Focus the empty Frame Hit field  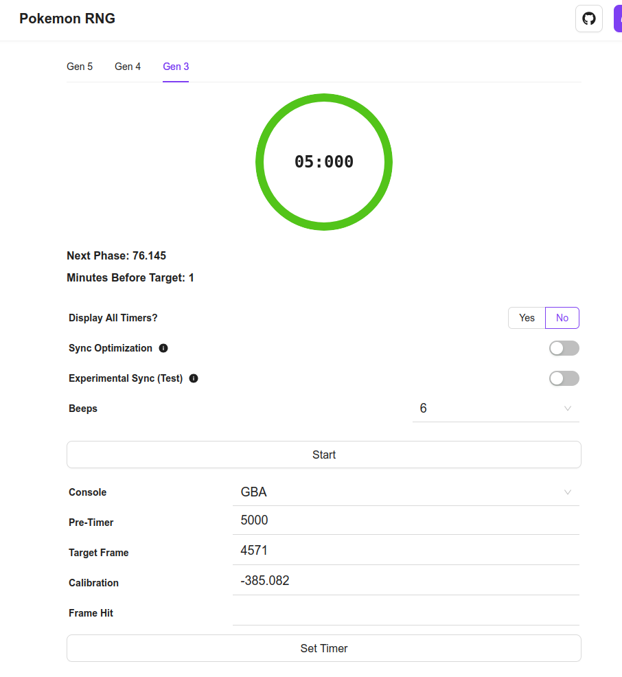coord(406,611)
